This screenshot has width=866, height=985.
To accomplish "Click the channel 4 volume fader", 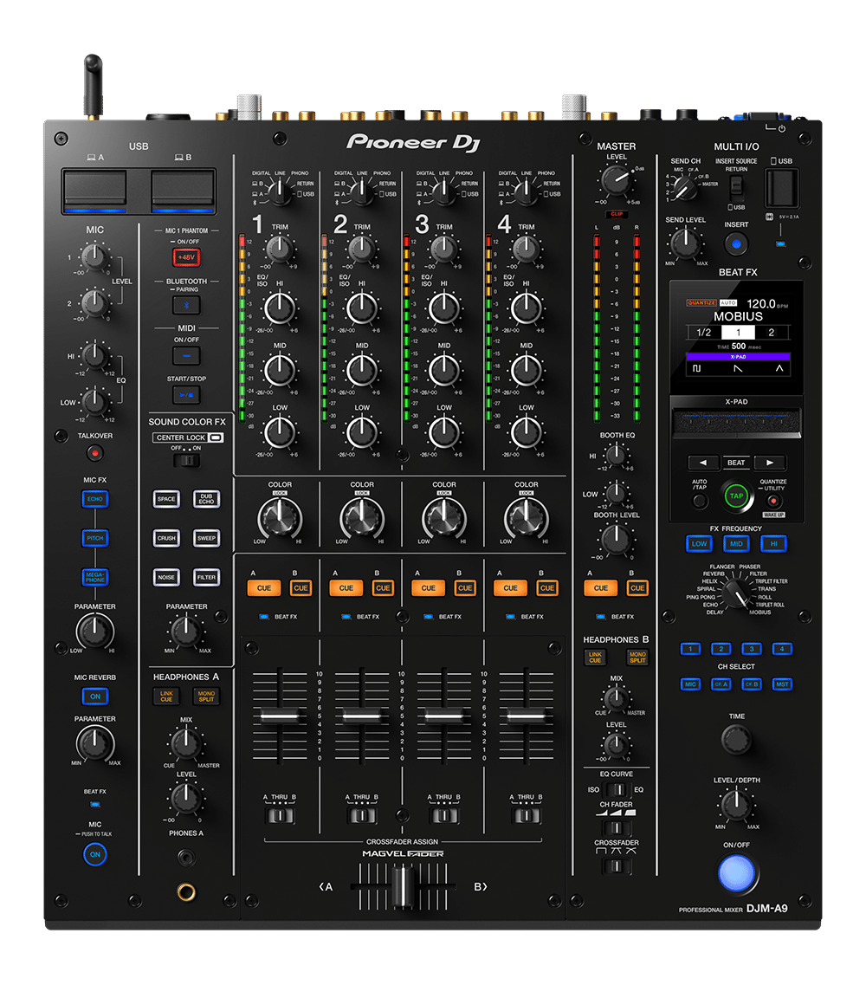I will [526, 716].
